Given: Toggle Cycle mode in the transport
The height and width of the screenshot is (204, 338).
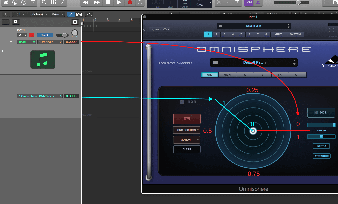Looking at the screenshot, I should click(140, 3).
